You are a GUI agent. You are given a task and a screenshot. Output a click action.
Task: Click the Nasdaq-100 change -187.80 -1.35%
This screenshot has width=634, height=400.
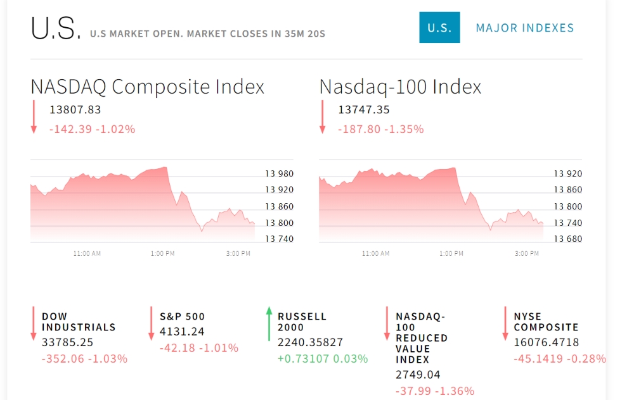380,129
